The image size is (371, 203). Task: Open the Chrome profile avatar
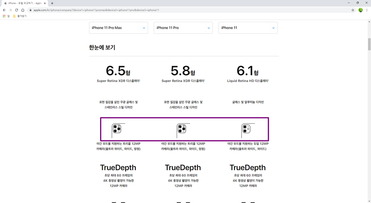click(360, 10)
